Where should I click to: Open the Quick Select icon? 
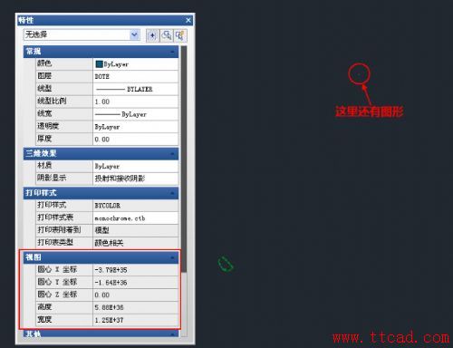[180, 35]
